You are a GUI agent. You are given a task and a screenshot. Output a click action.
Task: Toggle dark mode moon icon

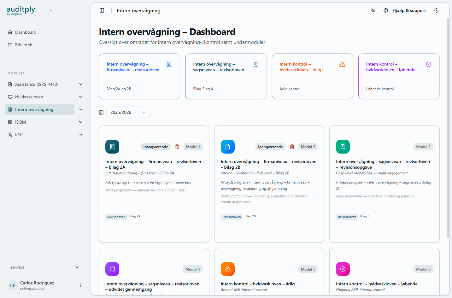coord(437,10)
